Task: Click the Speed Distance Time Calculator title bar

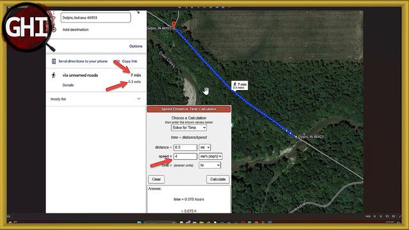Action: pyautogui.click(x=189, y=109)
